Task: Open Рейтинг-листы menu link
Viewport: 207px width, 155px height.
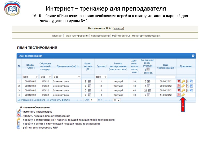Action: click(121, 36)
